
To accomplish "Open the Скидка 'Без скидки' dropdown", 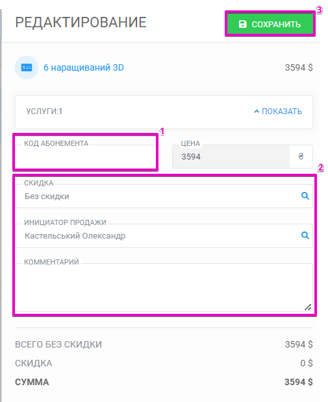I will tap(164, 196).
